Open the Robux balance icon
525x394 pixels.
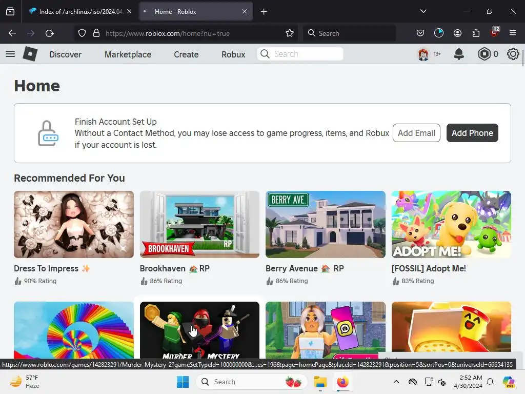pos(484,54)
